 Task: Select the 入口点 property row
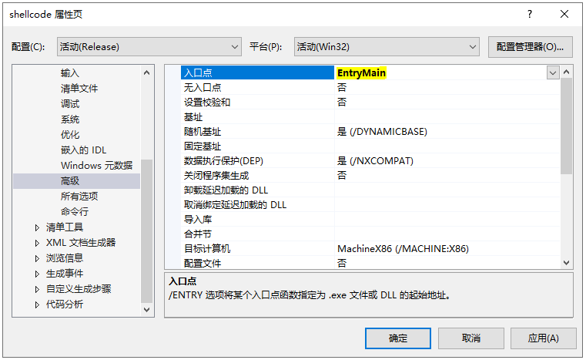(257, 72)
